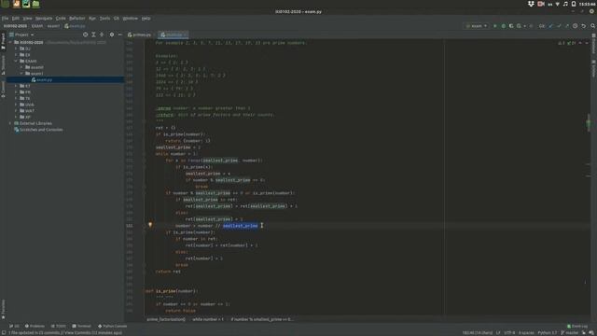Open the Python Console tool window
This screenshot has width=597, height=336.
click(x=112, y=326)
